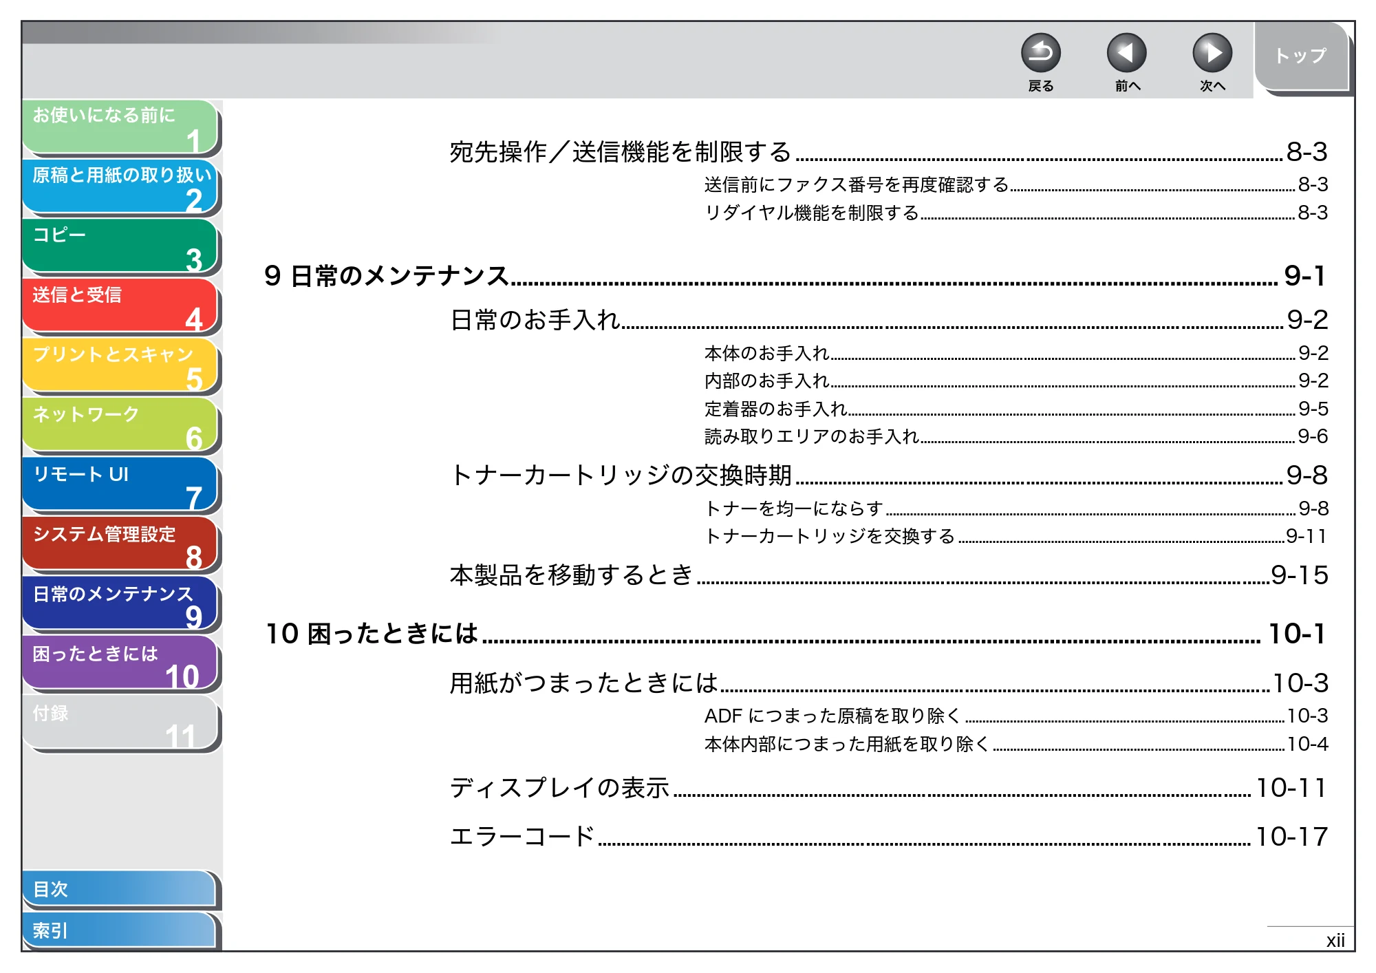The image size is (1376, 973).
Task: Open トナーカートリッジを交換する entry
Action: [1015, 536]
